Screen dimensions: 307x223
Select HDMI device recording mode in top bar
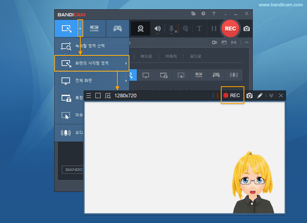pyautogui.click(x=94, y=29)
